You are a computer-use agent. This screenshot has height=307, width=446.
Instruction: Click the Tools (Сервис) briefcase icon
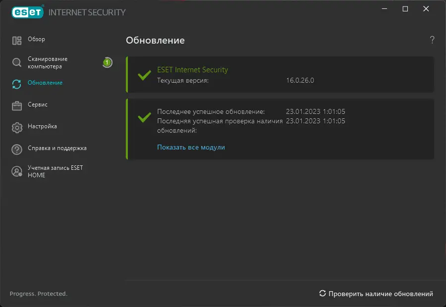[17, 105]
